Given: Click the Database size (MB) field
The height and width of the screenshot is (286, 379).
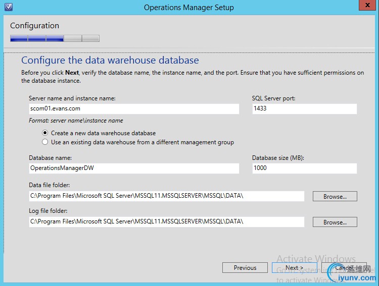Looking at the screenshot, I should (x=305, y=168).
